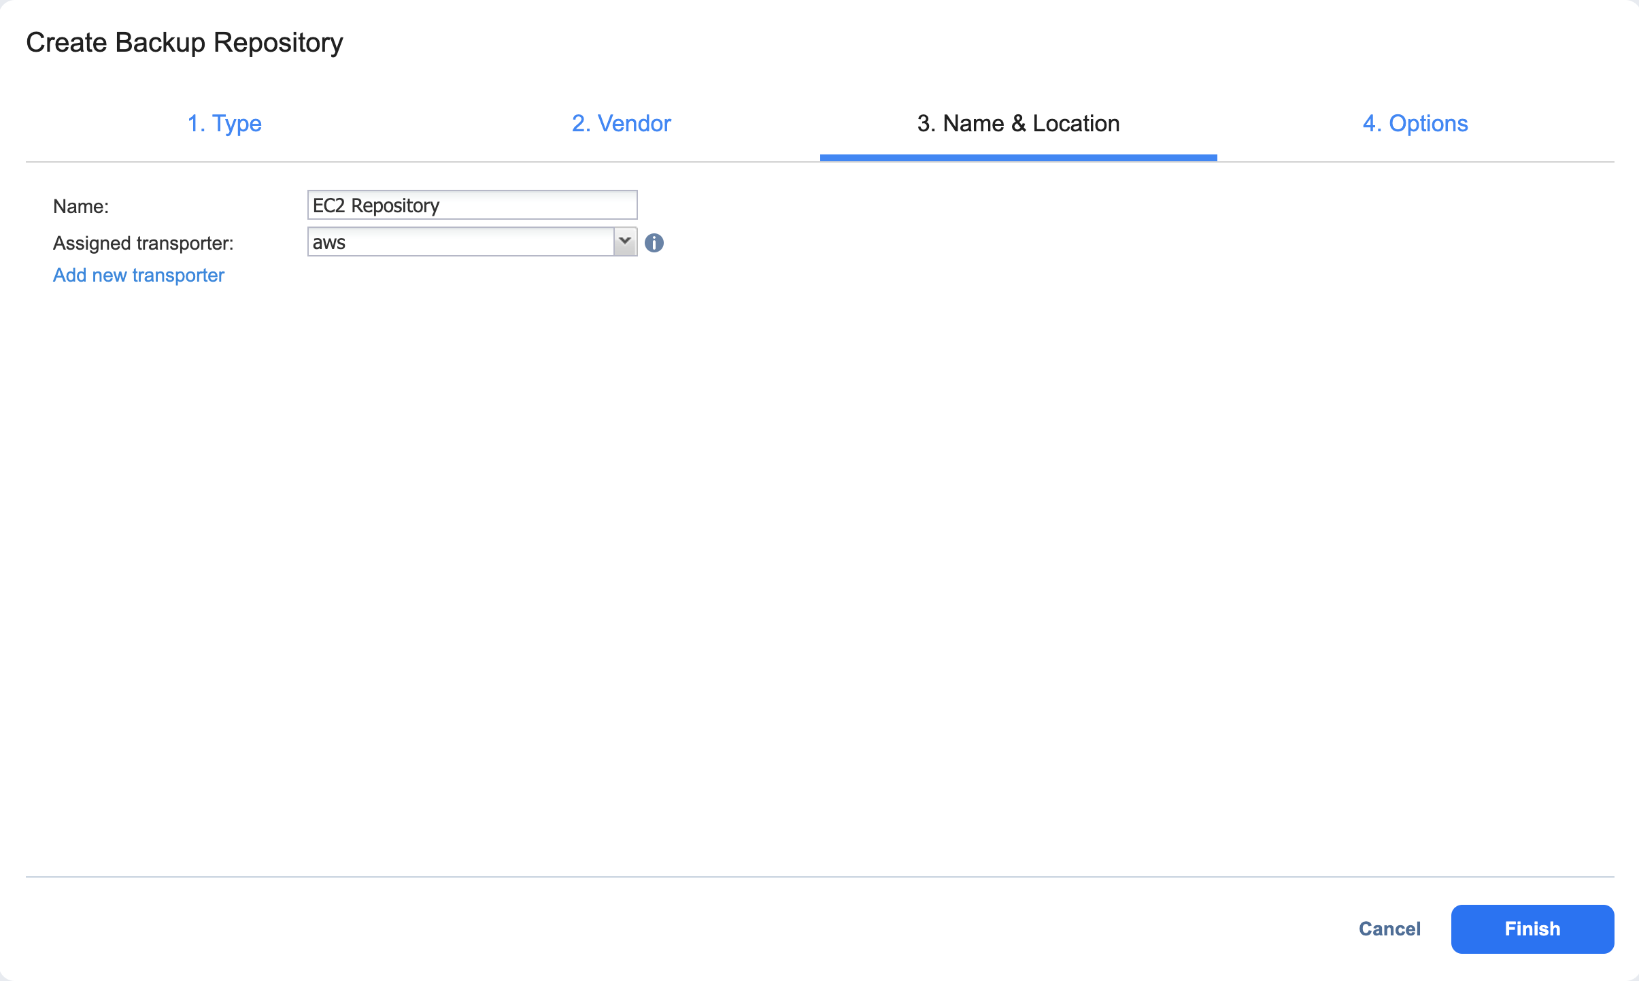Open the aws transporter combo box
Image resolution: width=1639 pixels, height=981 pixels.
pyautogui.click(x=461, y=242)
